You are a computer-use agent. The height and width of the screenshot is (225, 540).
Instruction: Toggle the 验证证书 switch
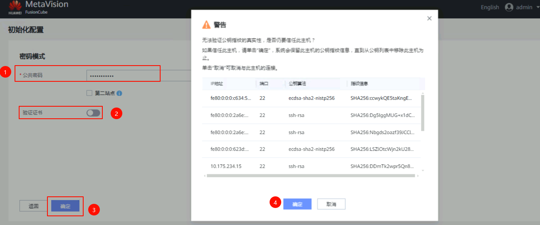click(93, 113)
